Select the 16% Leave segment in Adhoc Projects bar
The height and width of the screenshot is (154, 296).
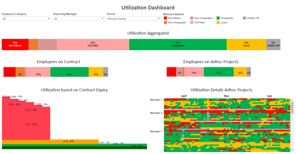click(x=240, y=72)
